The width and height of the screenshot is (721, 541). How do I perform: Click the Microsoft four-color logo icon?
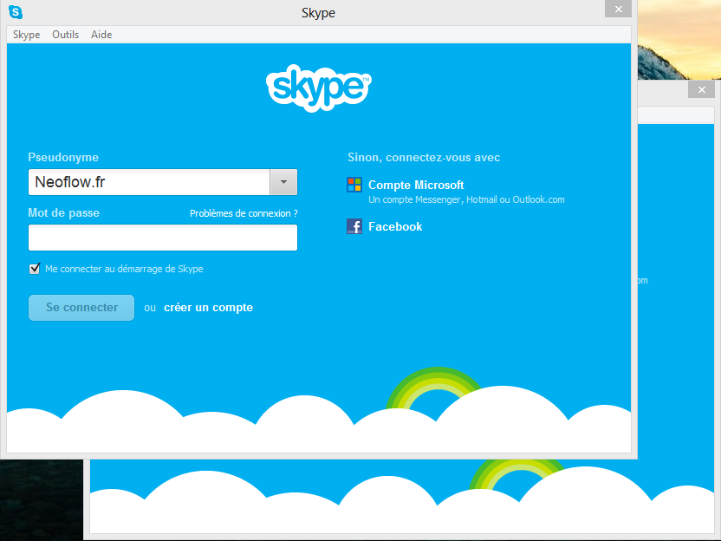point(354,185)
